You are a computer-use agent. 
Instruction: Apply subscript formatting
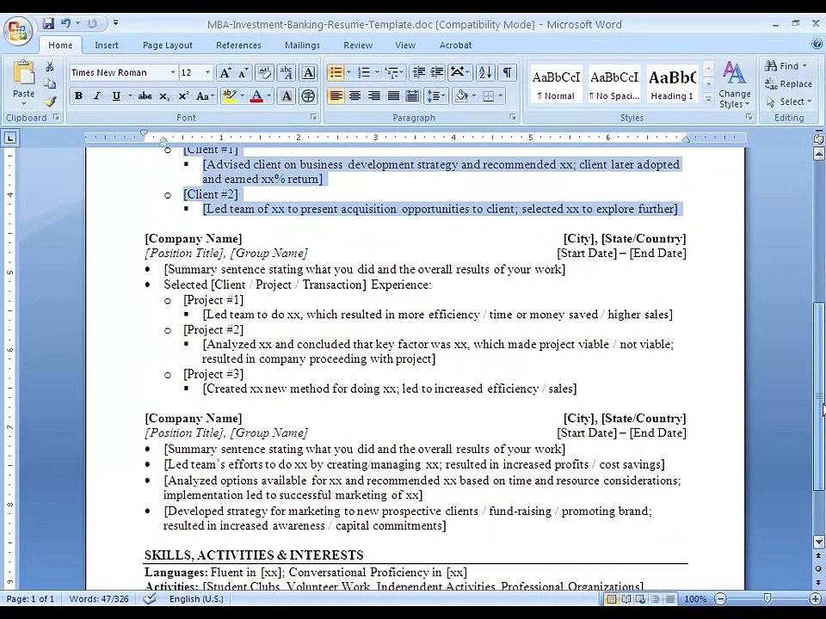click(x=164, y=95)
